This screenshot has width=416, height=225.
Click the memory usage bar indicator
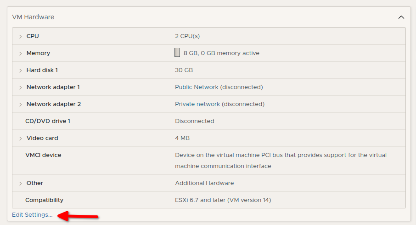pyautogui.click(x=177, y=53)
